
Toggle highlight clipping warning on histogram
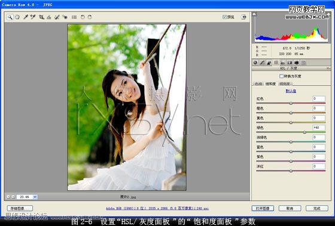pyautogui.click(x=328, y=14)
